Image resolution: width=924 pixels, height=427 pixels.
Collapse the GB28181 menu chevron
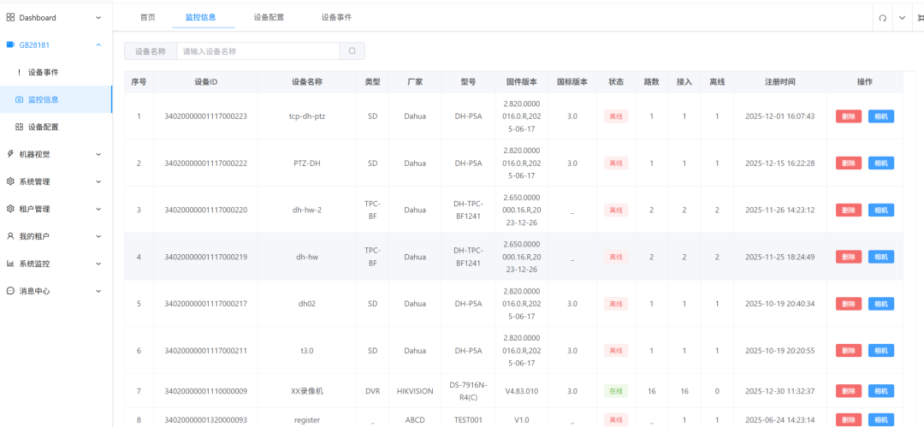point(98,44)
